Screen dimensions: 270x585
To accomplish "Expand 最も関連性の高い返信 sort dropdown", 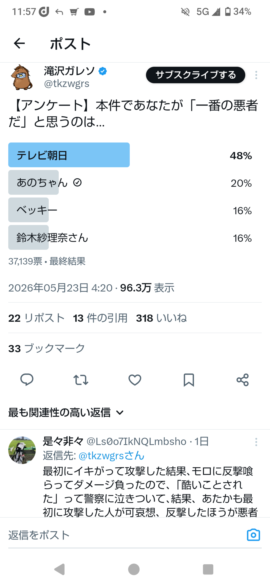I will click(66, 412).
